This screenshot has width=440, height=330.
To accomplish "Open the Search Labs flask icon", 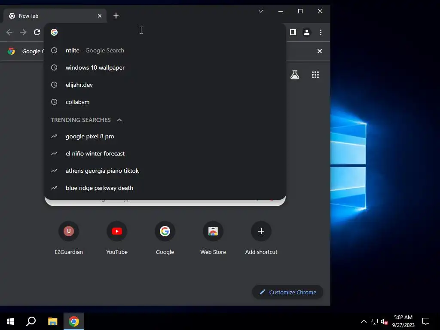I will 295,75.
